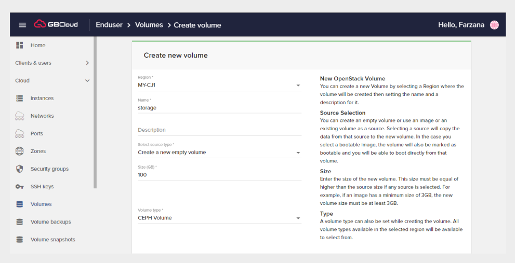Open Networks via its cloud icon
Screen dimensions: 515x263
coord(20,116)
